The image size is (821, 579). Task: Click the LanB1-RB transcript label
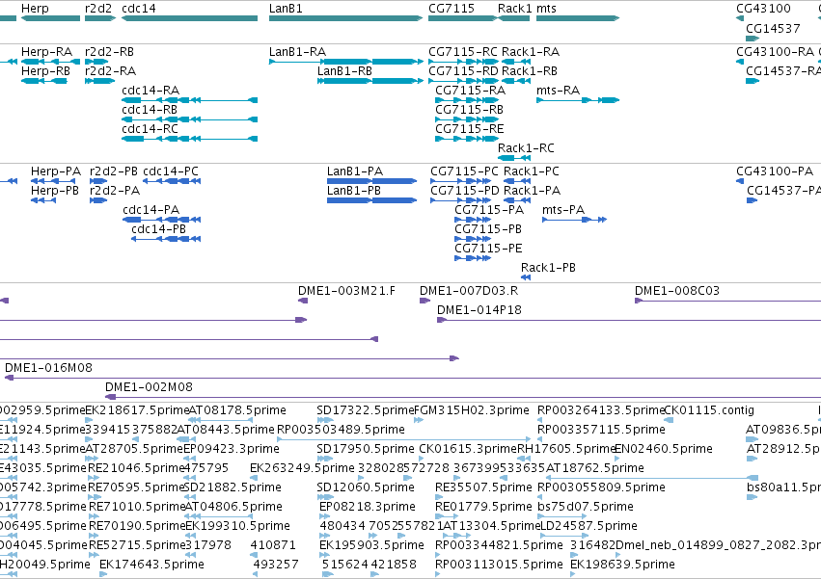344,70
